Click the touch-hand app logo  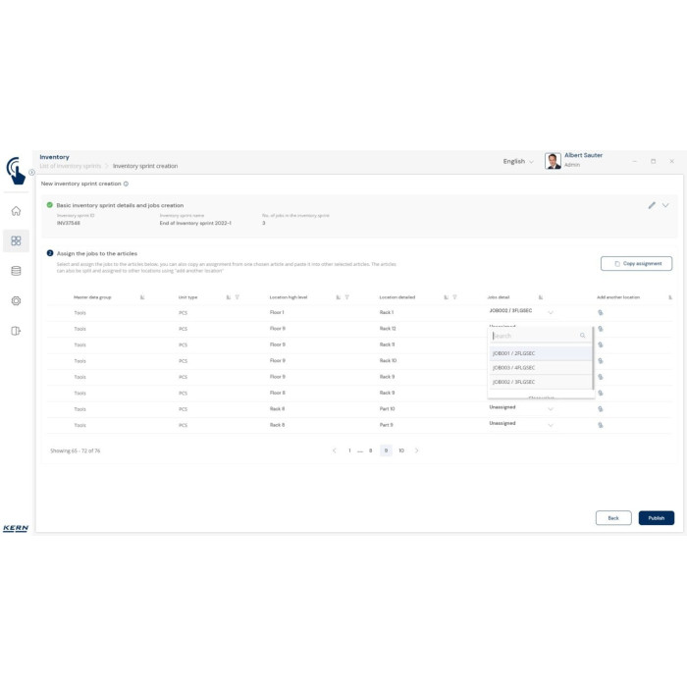pyautogui.click(x=16, y=171)
